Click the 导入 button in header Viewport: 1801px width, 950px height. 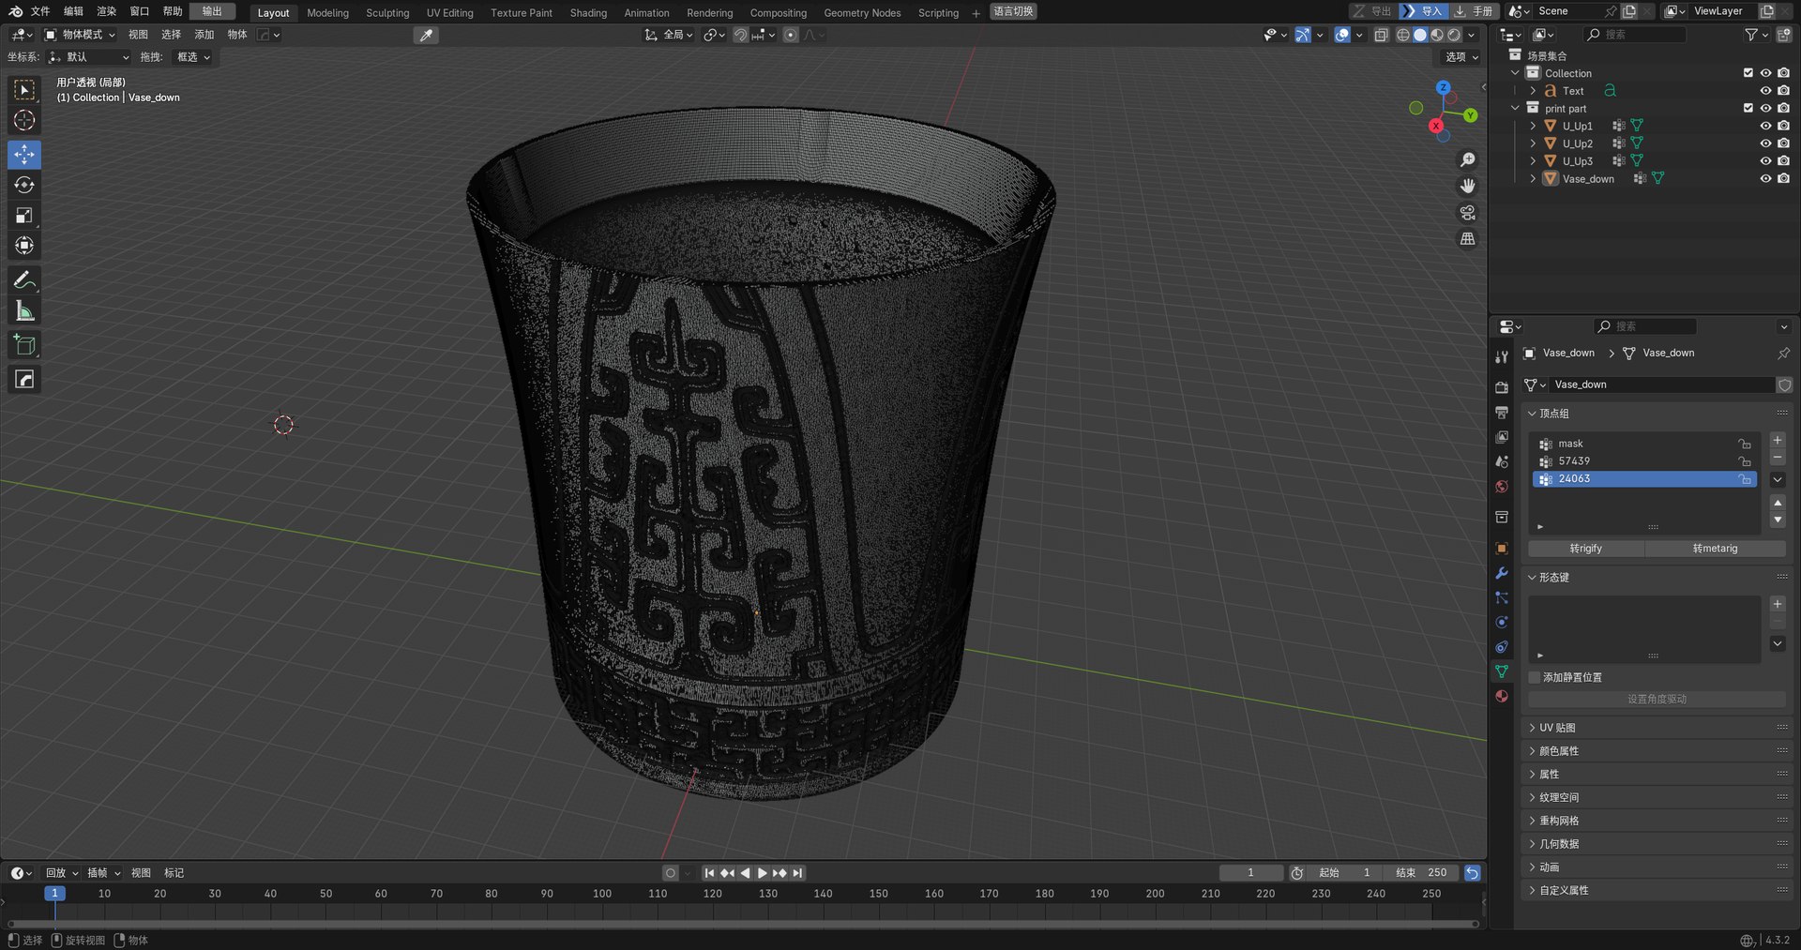point(1424,11)
